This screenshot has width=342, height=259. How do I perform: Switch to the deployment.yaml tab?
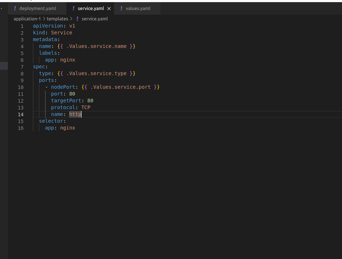click(37, 8)
